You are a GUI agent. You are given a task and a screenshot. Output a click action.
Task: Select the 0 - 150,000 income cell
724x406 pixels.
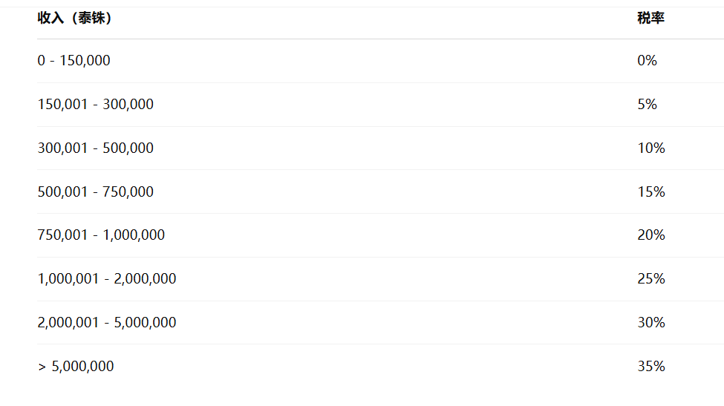coord(74,60)
